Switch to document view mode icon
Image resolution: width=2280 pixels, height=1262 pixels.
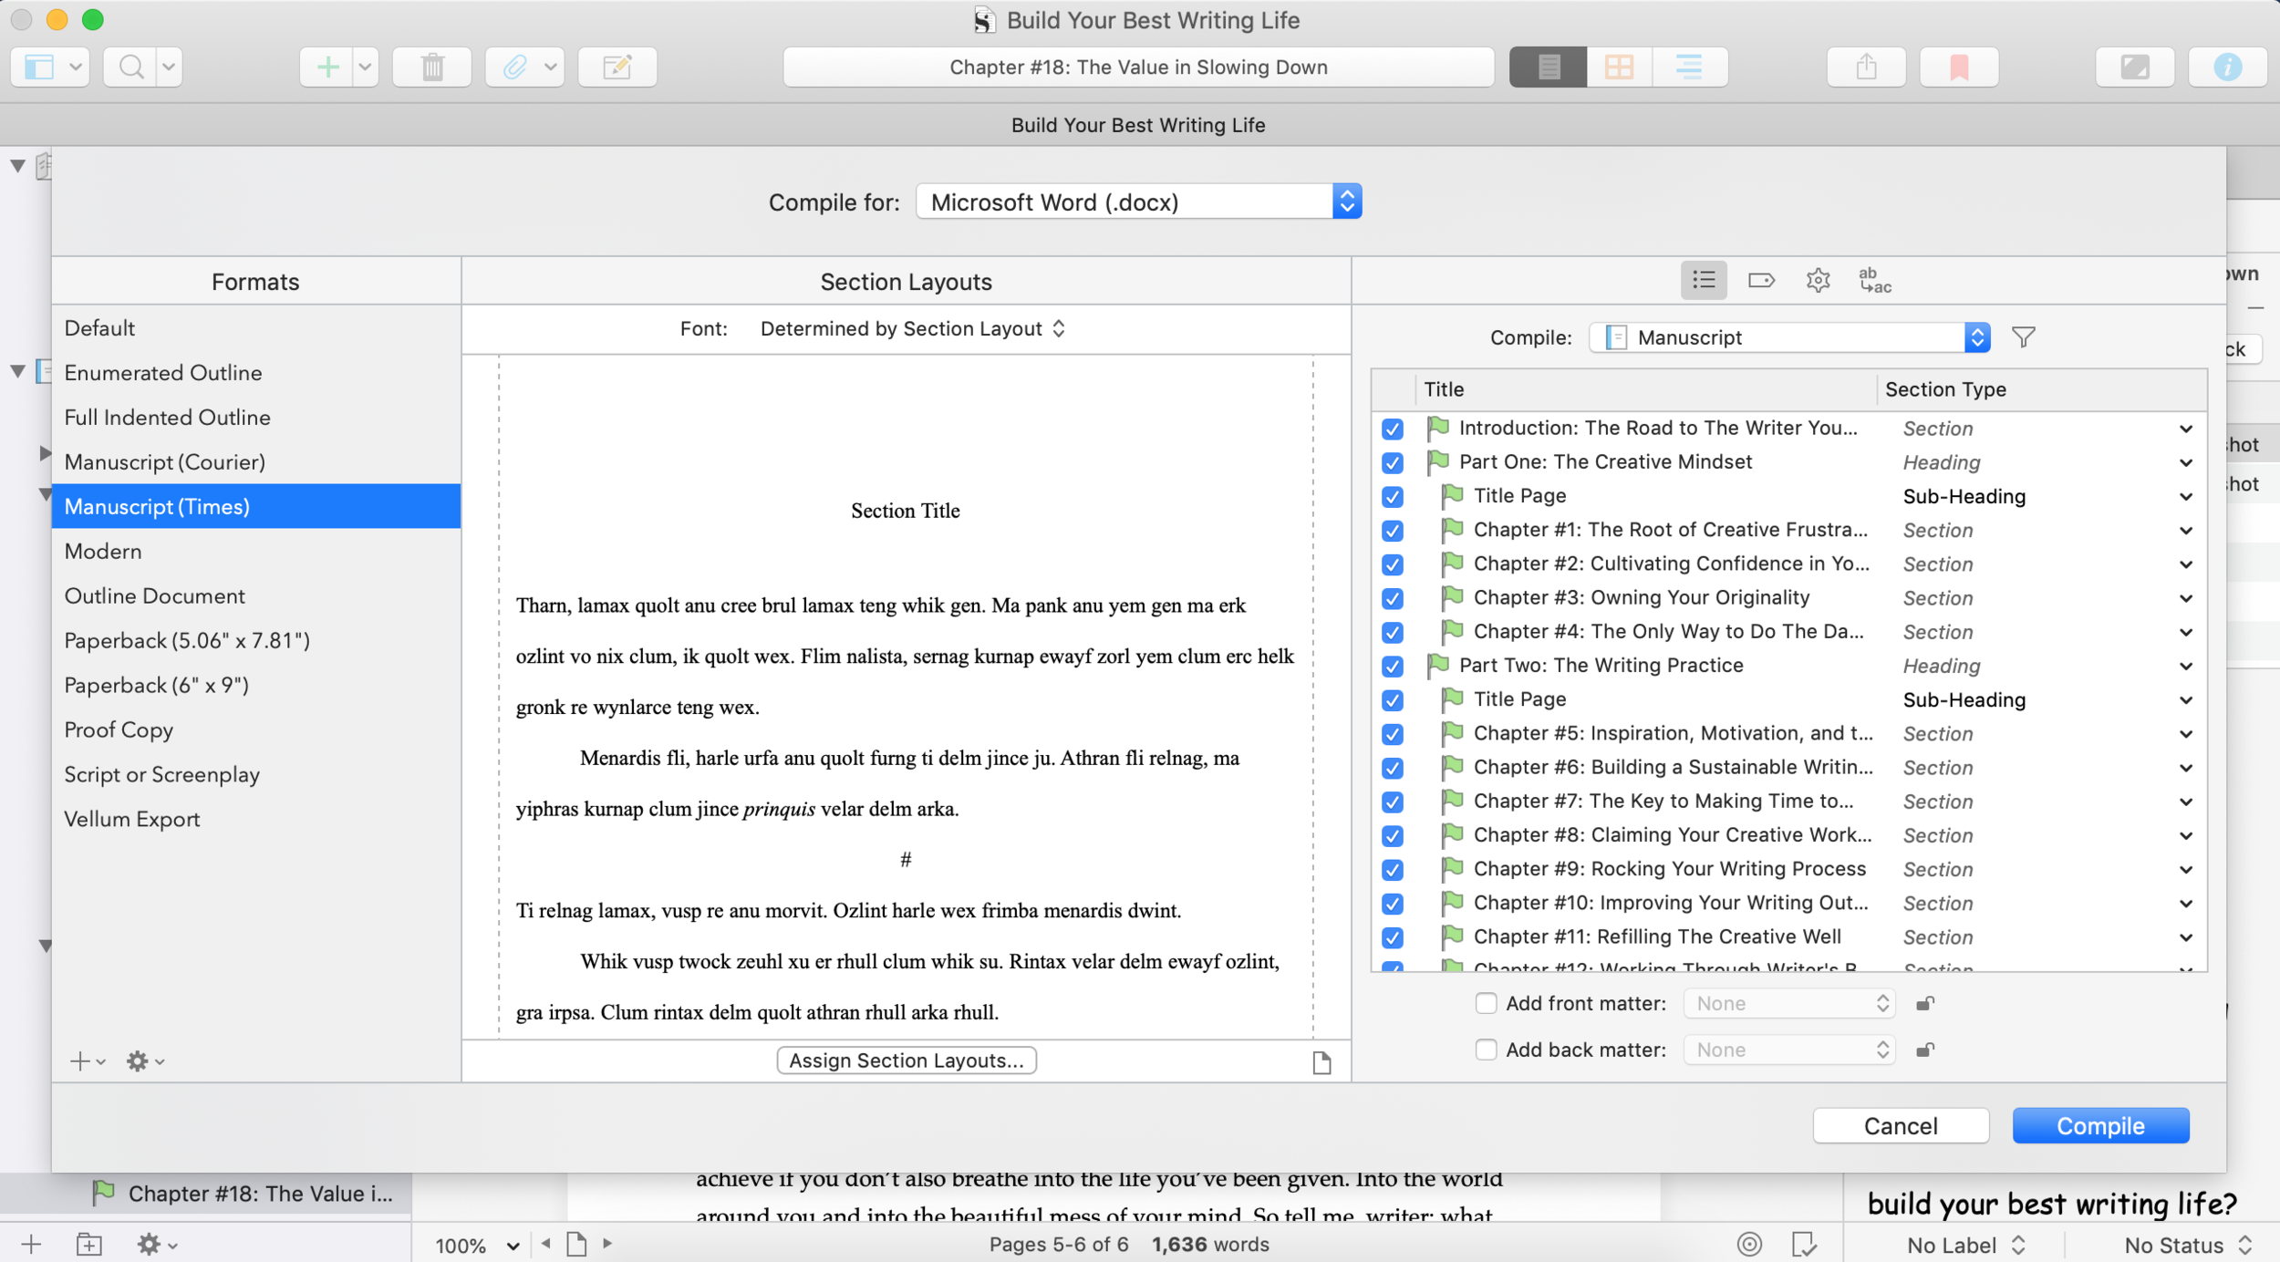tap(1549, 67)
